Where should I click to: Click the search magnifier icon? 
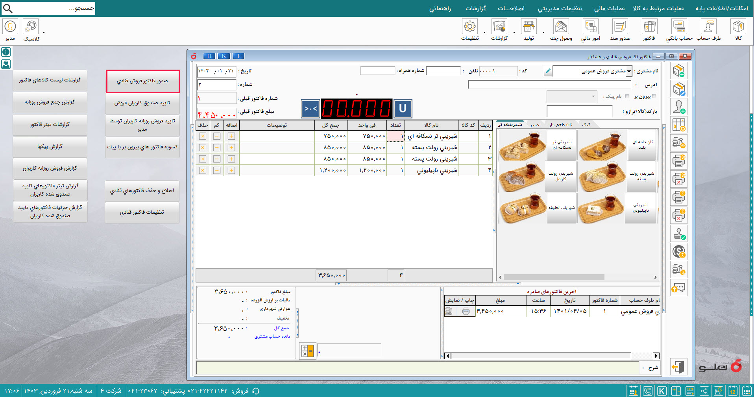pos(7,8)
